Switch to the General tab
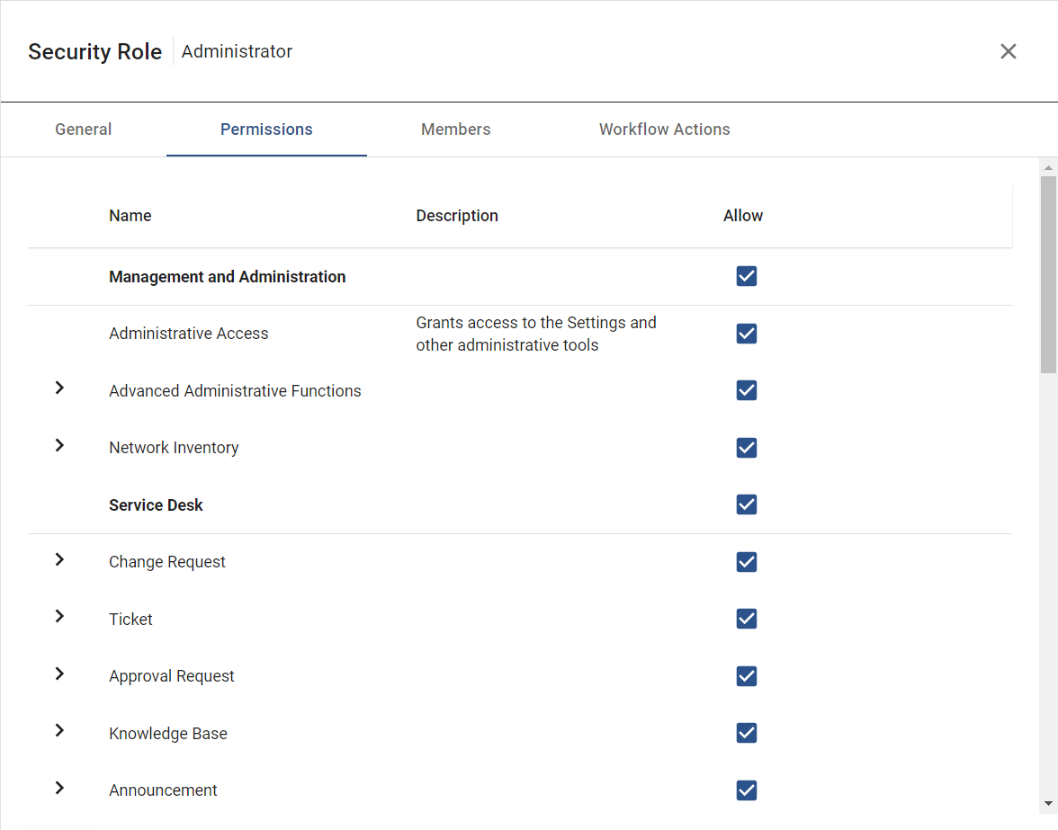This screenshot has height=830, width=1058. point(83,129)
